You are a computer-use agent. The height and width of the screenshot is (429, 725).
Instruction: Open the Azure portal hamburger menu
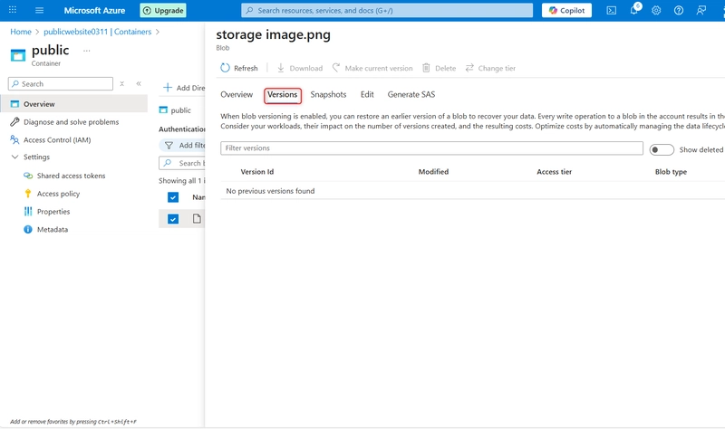(39, 11)
